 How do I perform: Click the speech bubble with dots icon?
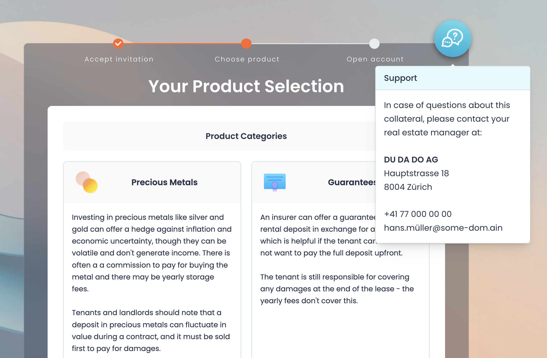coord(448,42)
